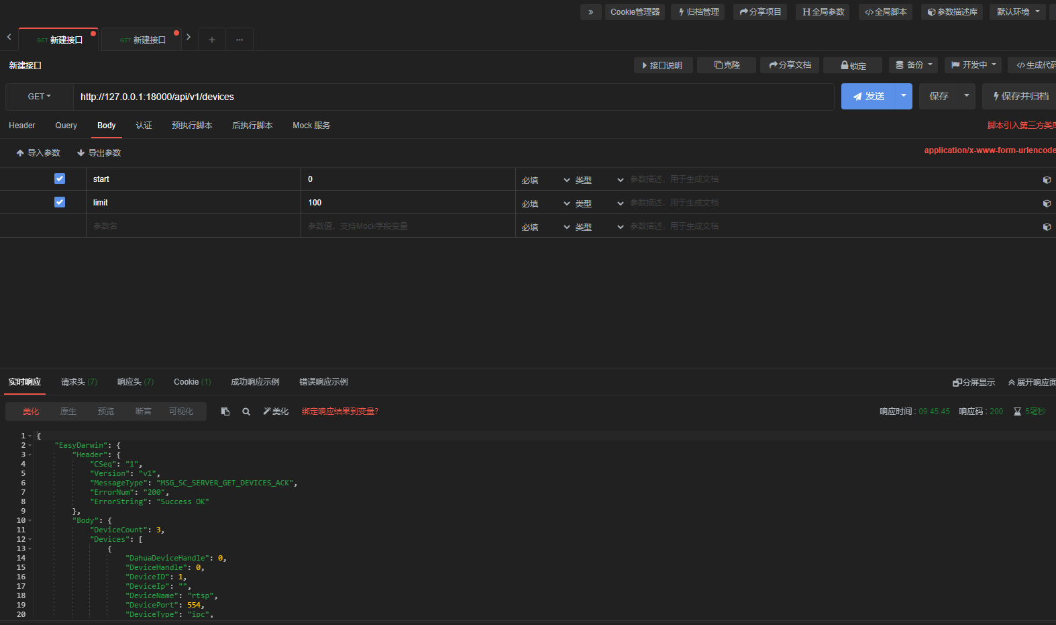The height and width of the screenshot is (625, 1056).
Task: Click the 克隆 clone button
Action: click(727, 65)
